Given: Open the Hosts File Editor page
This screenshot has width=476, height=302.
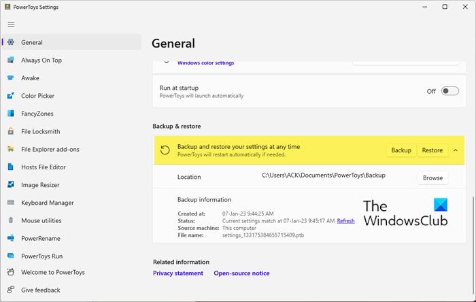Looking at the screenshot, I should (x=44, y=167).
